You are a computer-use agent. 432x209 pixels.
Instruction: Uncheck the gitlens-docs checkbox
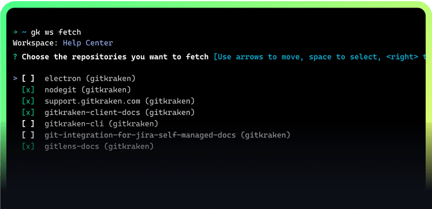pyautogui.click(x=28, y=146)
